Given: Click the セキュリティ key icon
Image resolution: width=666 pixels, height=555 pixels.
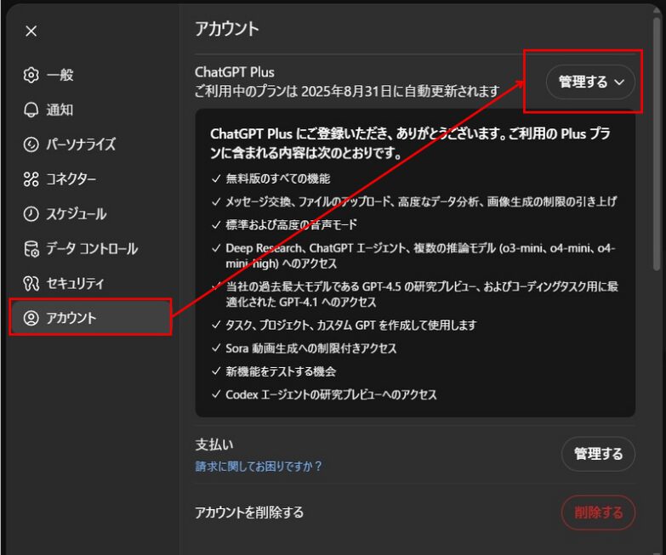Looking at the screenshot, I should pyautogui.click(x=31, y=283).
